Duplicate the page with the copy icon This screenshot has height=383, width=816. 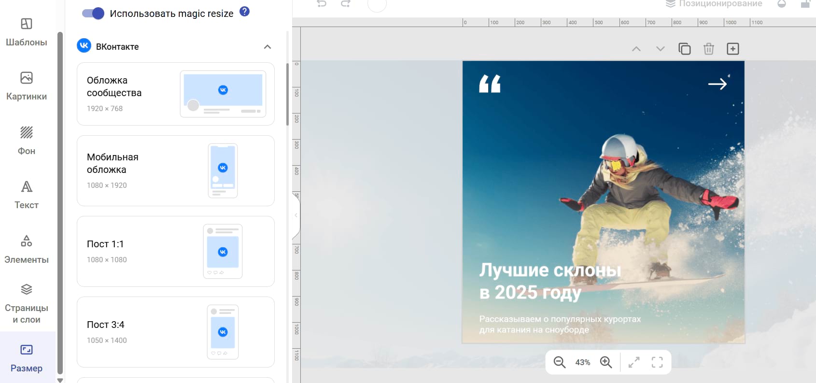(x=685, y=49)
